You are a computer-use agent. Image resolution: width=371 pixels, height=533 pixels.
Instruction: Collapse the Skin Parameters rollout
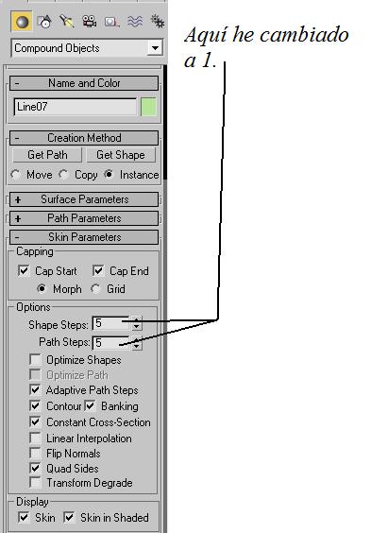[x=84, y=237]
